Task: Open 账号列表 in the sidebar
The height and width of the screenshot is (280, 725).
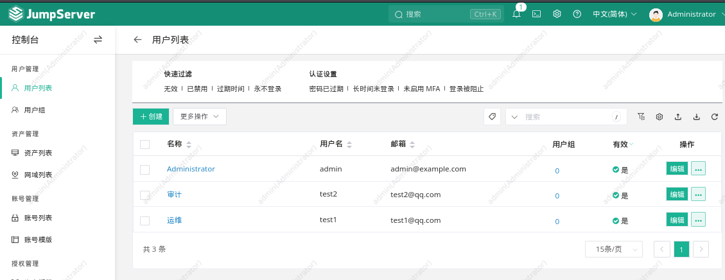Action: coord(38,218)
